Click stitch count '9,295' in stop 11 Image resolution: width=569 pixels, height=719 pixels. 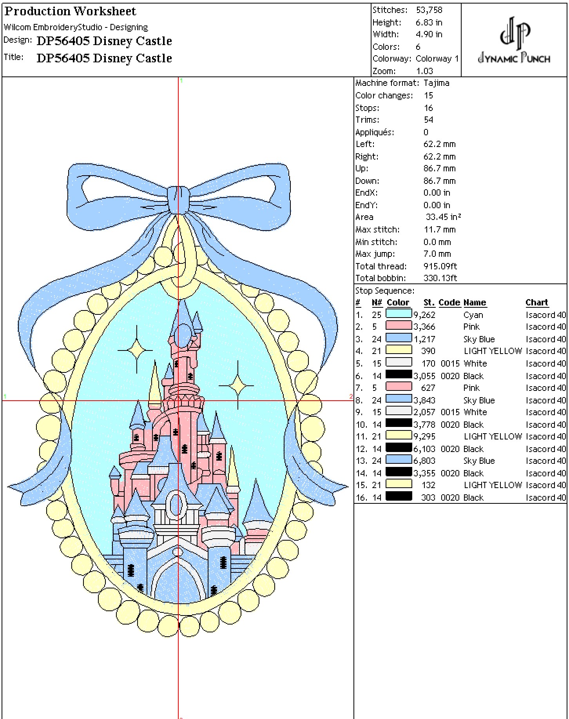tap(424, 436)
